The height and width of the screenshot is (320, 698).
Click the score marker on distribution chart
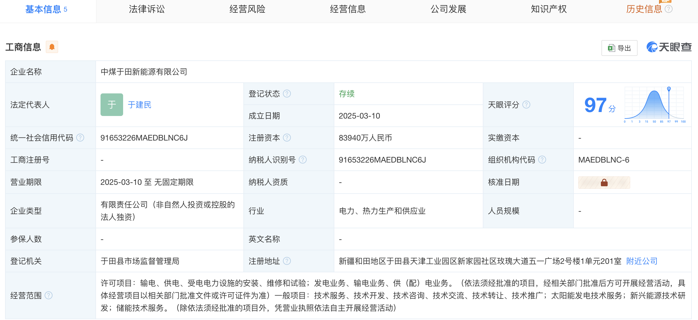[669, 89]
